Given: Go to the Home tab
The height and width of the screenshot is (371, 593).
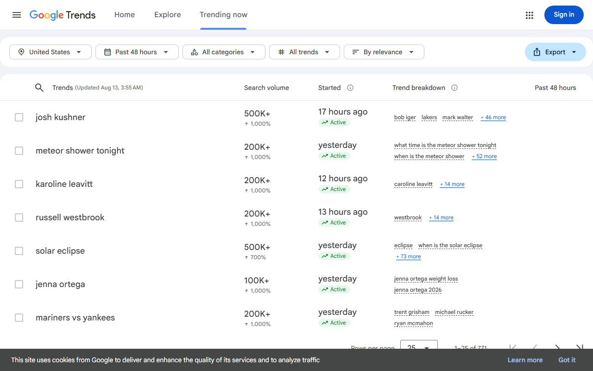Looking at the screenshot, I should (125, 15).
